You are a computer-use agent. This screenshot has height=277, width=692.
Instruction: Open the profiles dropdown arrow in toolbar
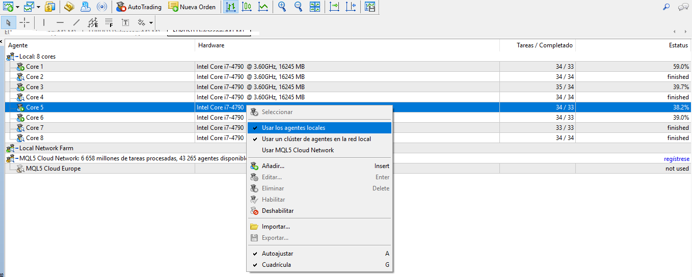[39, 7]
